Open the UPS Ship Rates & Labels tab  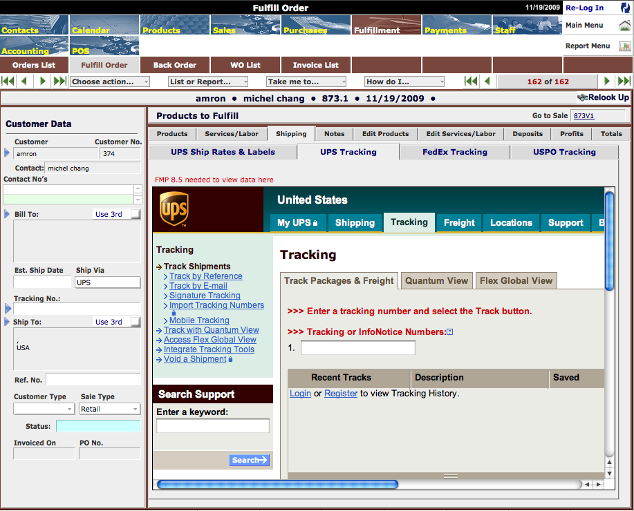coord(223,153)
